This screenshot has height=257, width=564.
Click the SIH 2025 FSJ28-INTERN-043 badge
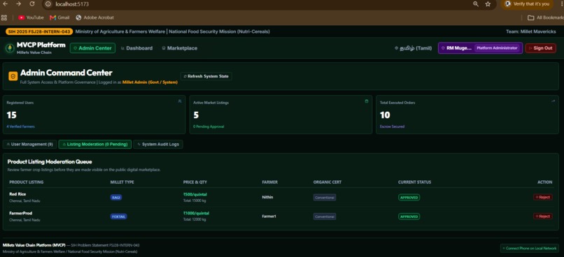[x=39, y=31]
